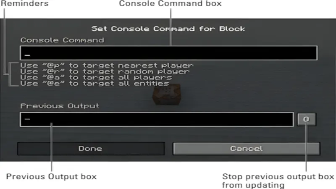Click the 'Previous Output' field label
This screenshot has height=189, width=336.
[x=60, y=106]
